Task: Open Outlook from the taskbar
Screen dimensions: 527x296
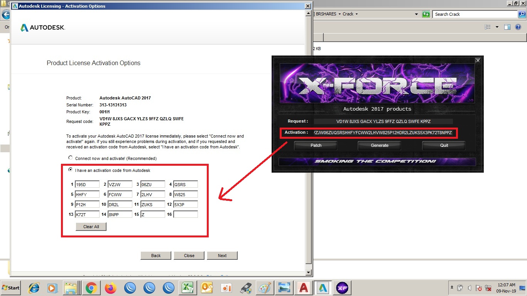Action: point(207,288)
